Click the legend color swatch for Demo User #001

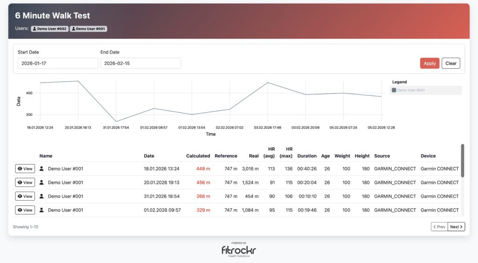394,90
